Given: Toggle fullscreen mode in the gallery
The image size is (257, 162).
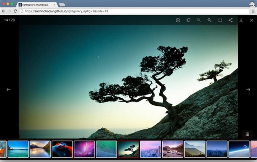Looking at the screenshot, I should tap(220, 20).
